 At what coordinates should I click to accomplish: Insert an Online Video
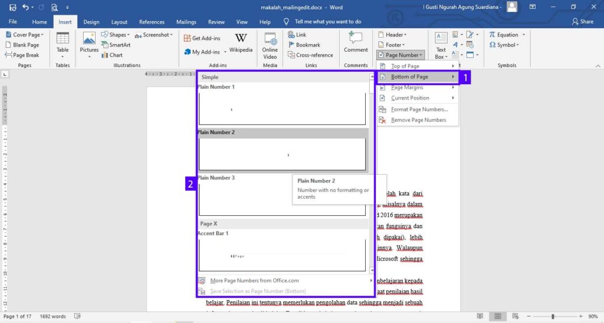[x=270, y=46]
